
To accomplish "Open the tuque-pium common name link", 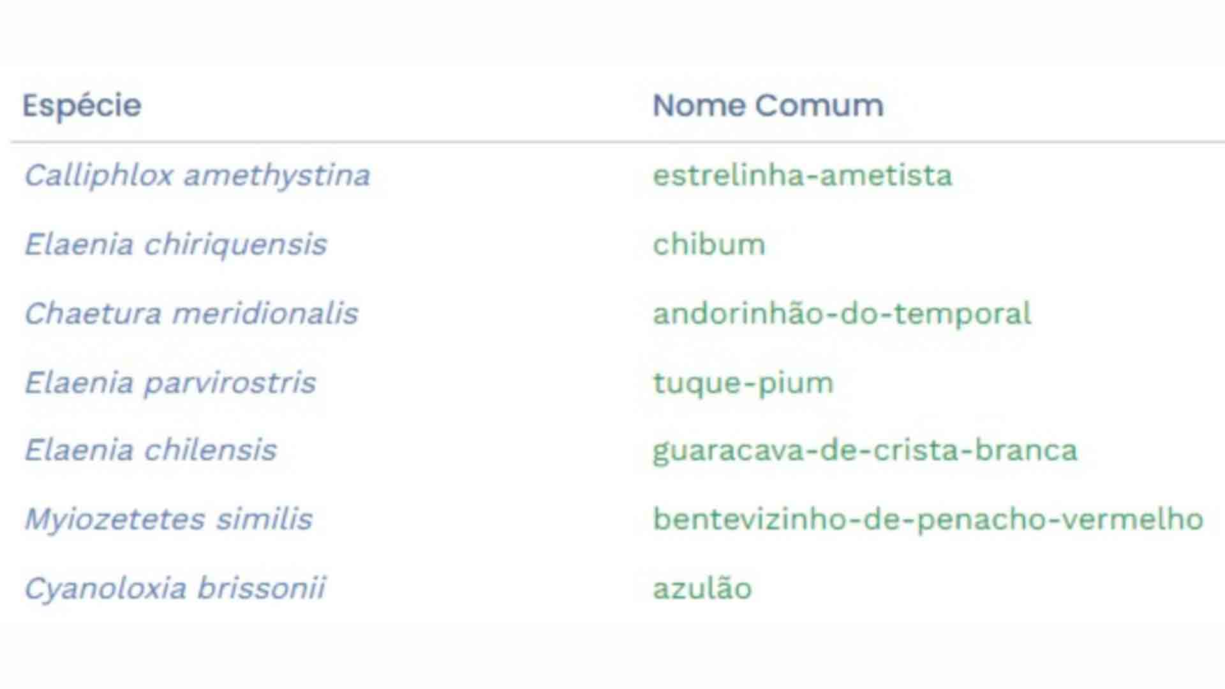I will [x=743, y=383].
